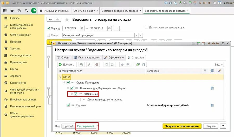Collapse the Склад, Помещение tree node
The image size is (234, 137).
pos(64,82)
